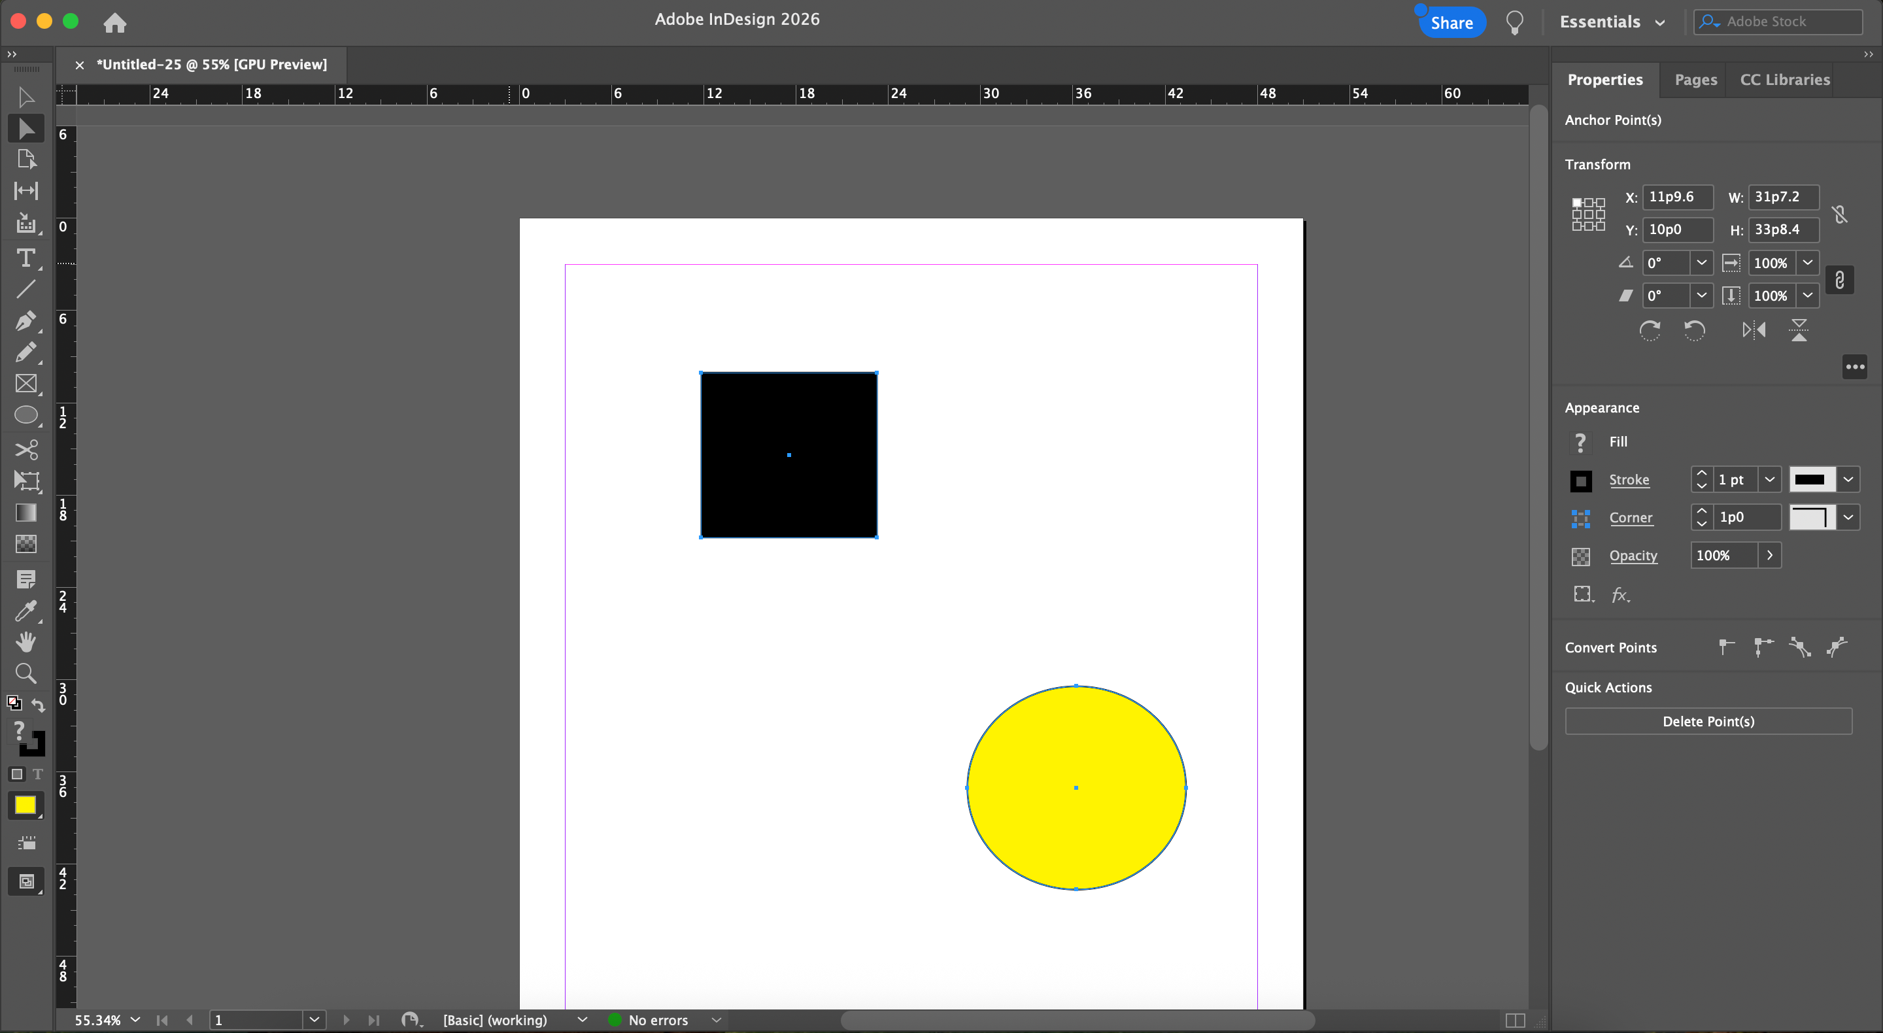
Task: Open the rotation angle dropdown
Action: (x=1701, y=263)
